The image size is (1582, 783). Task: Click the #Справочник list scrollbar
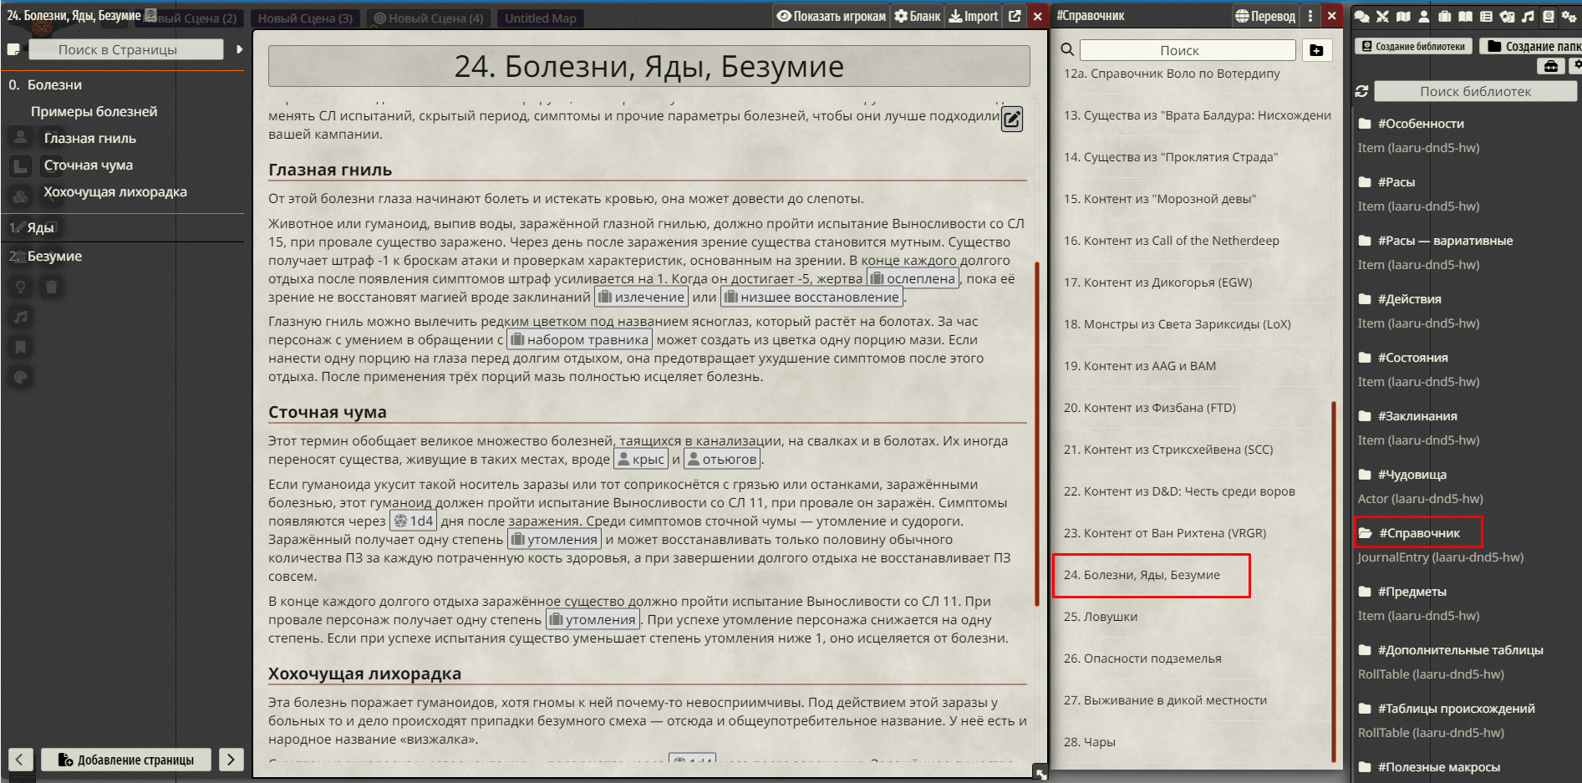1334,582
